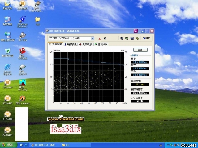198x148 pixels.
Task: Select the SiSoftware Sandra desktop icon
Action: [23, 22]
